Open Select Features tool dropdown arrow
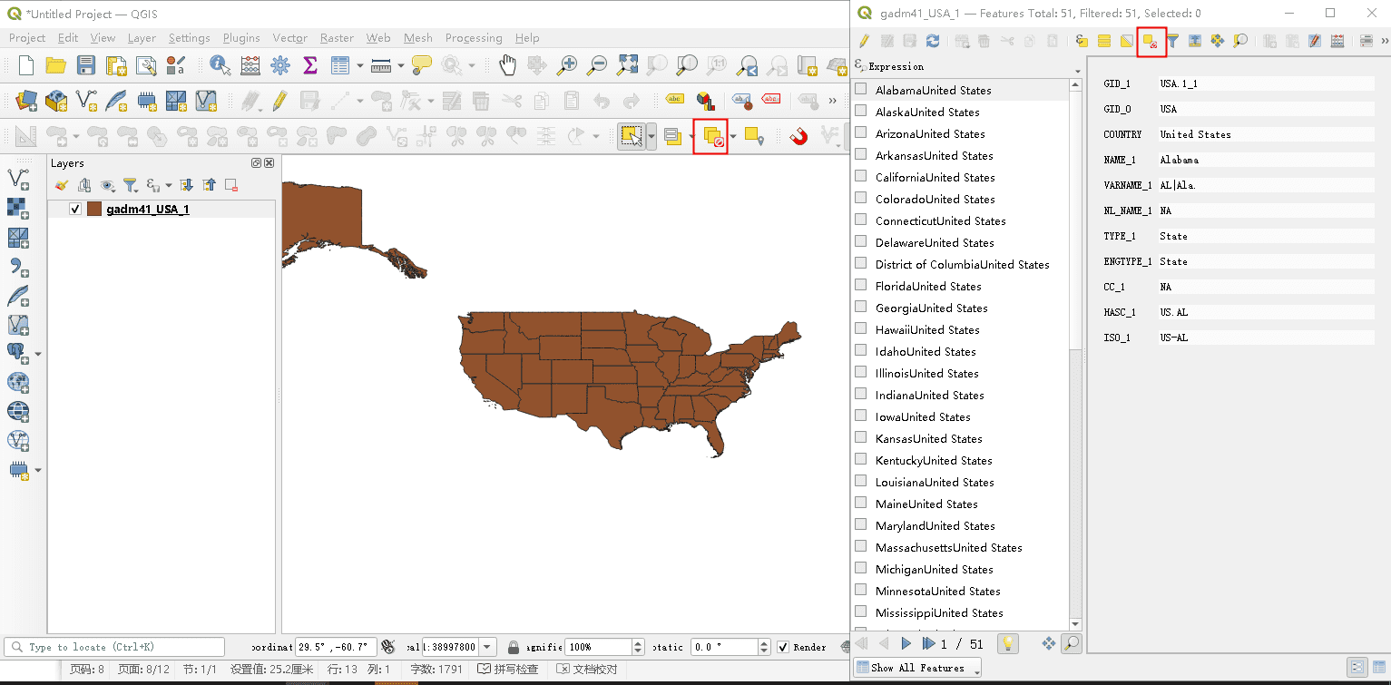The width and height of the screenshot is (1391, 685). 651,137
